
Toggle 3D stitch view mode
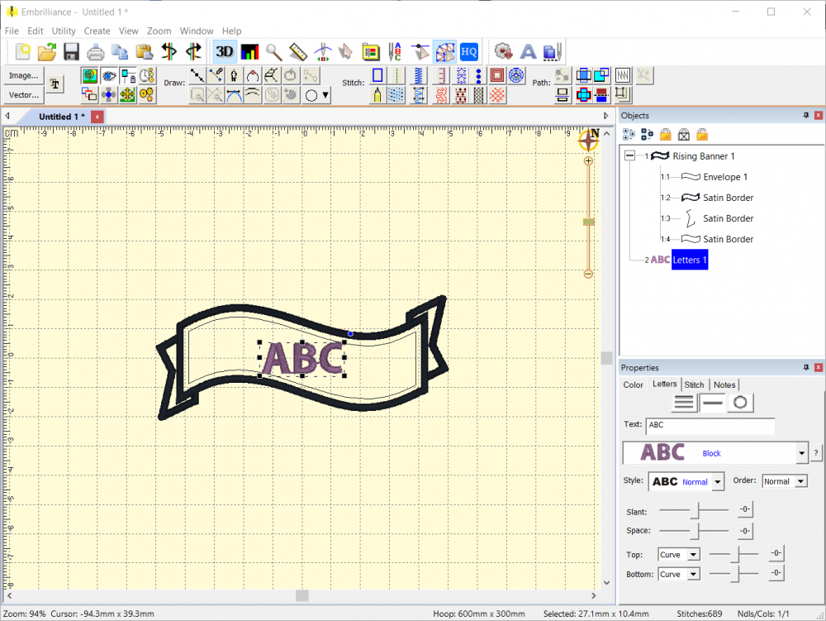click(x=224, y=51)
